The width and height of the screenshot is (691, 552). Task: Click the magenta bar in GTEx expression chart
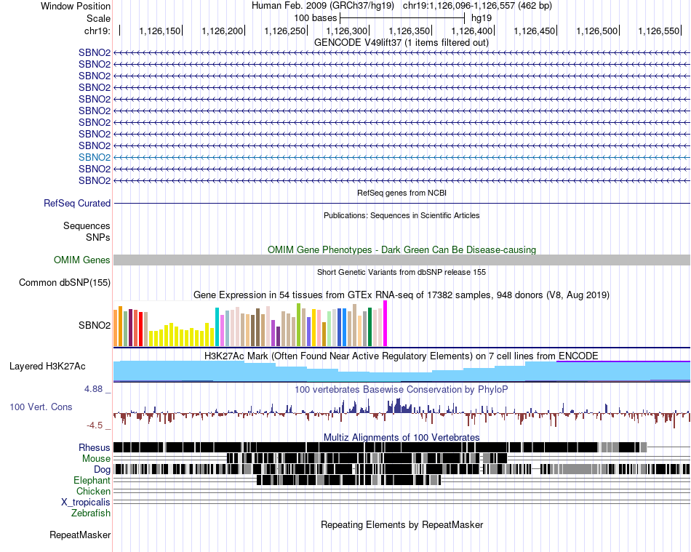pos(386,324)
